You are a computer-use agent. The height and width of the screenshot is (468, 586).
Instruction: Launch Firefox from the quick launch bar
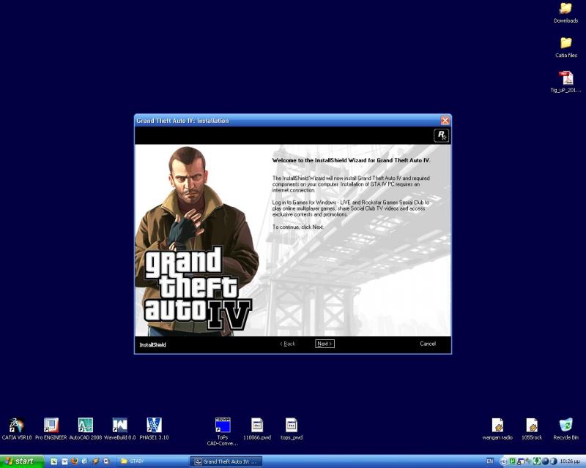(x=75, y=461)
